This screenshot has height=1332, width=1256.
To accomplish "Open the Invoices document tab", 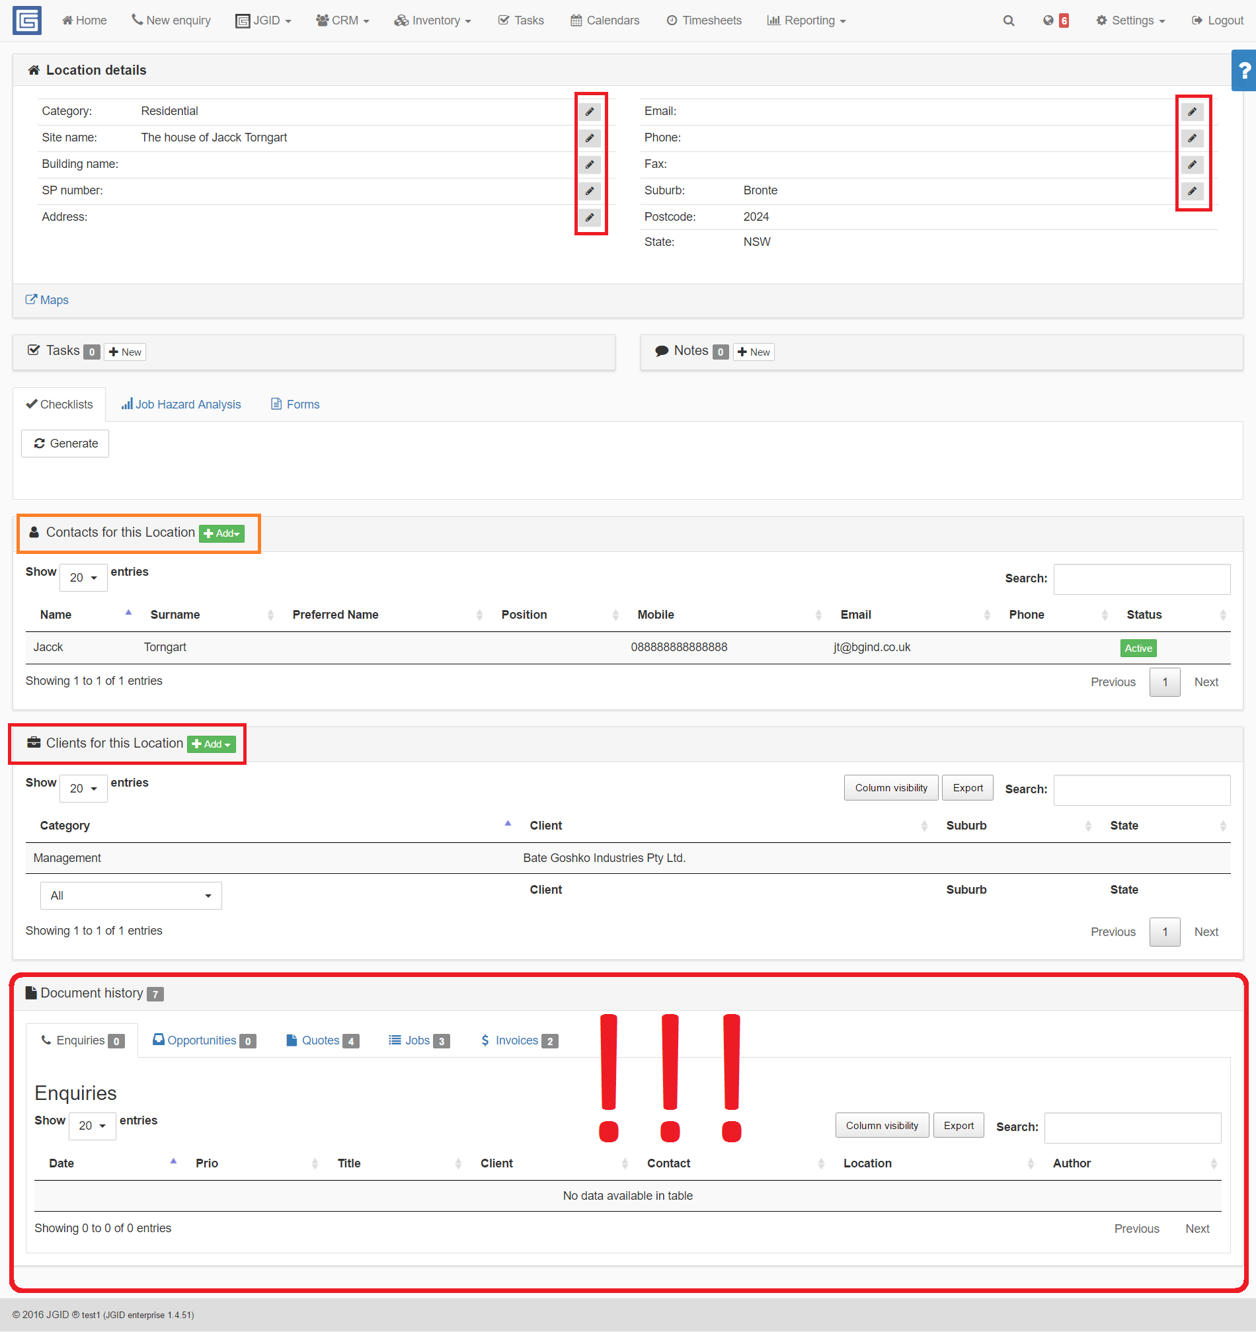I will pos(519,1041).
